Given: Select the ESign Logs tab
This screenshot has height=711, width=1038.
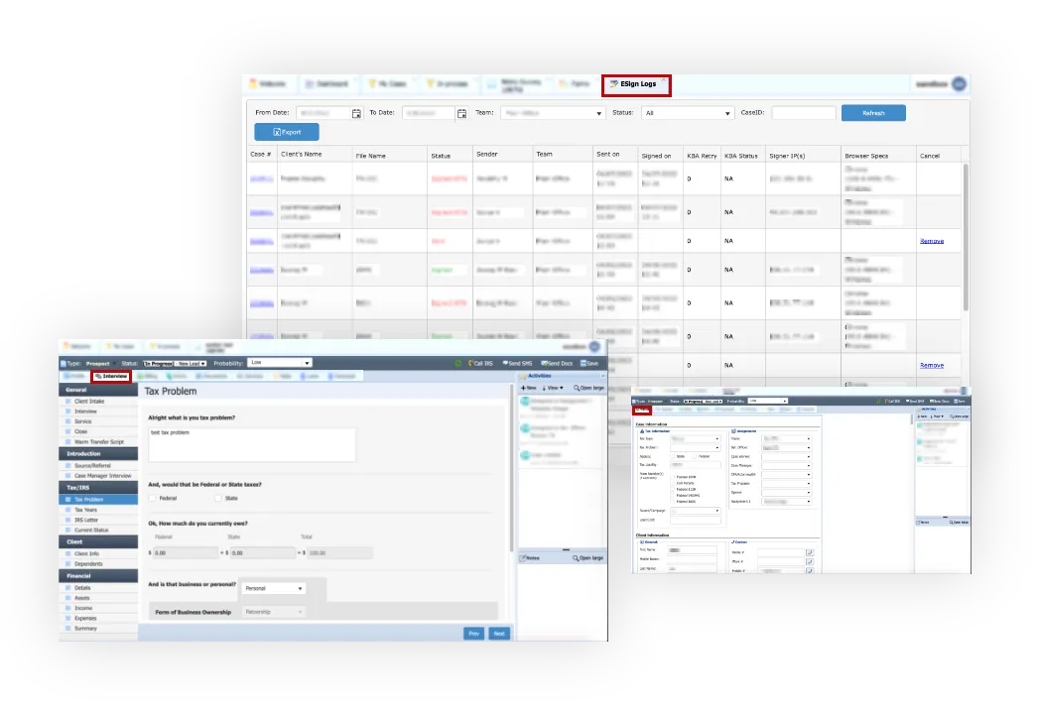Looking at the screenshot, I should [x=636, y=84].
